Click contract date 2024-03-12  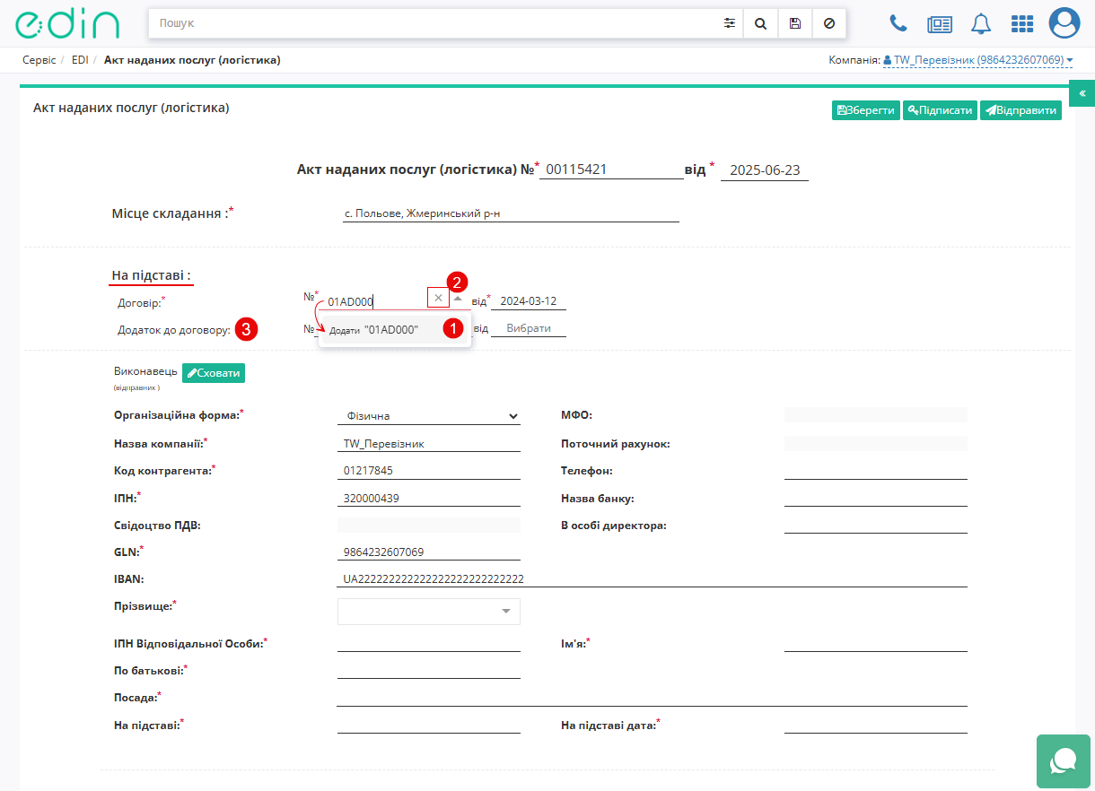(x=529, y=301)
